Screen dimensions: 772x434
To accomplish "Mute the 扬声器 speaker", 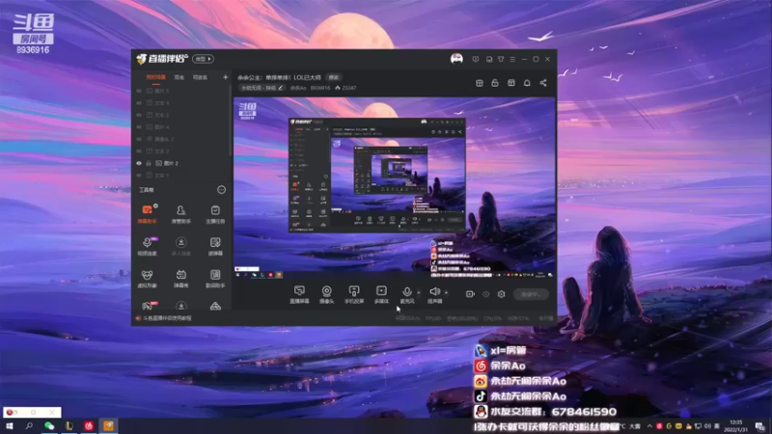I will pos(435,294).
